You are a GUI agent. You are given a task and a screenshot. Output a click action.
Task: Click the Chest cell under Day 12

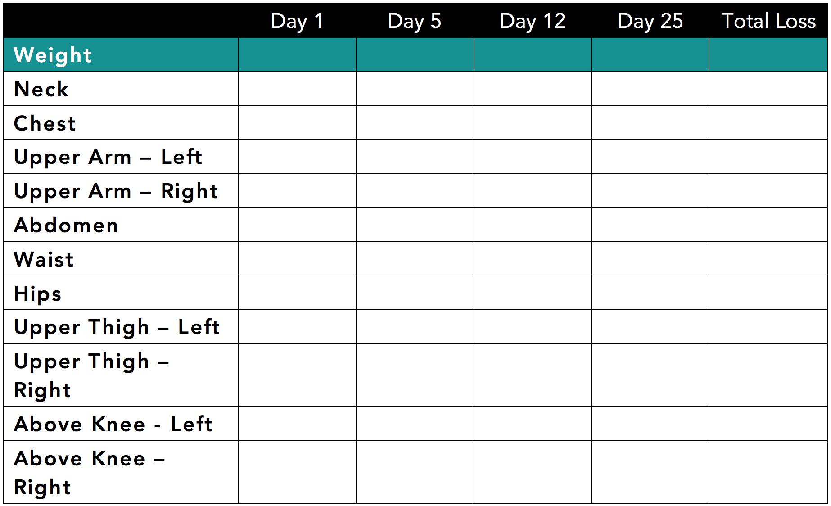(x=533, y=123)
